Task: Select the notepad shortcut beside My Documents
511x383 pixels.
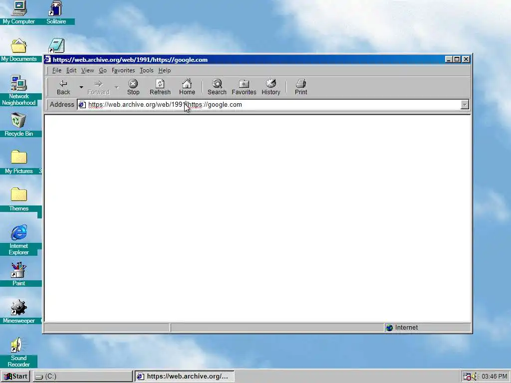Action: coord(56,45)
